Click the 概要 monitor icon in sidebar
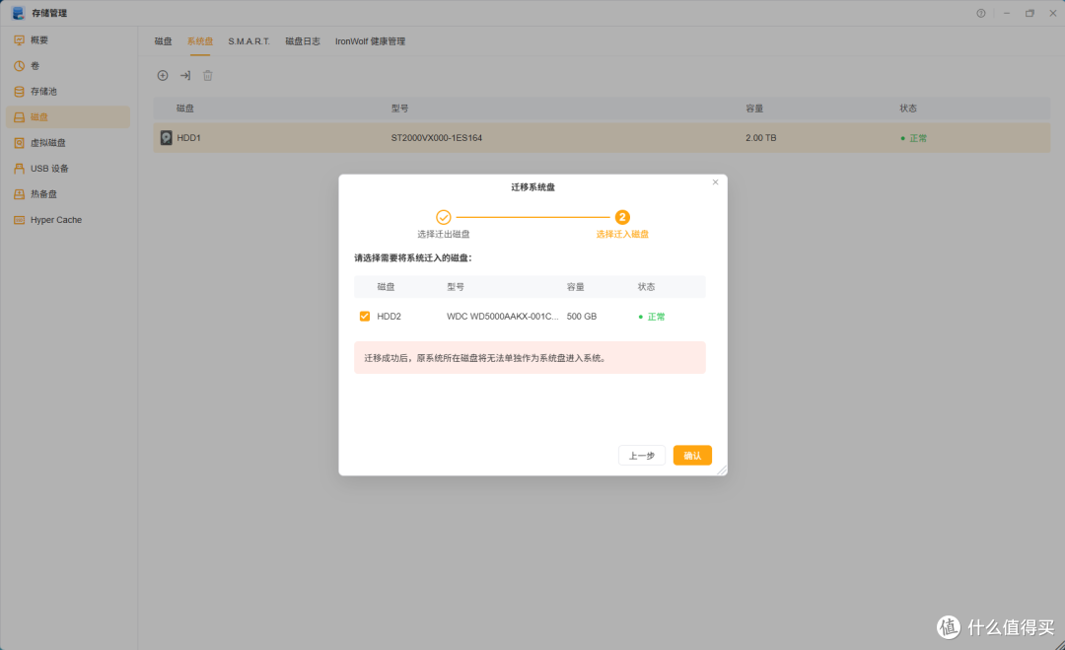The width and height of the screenshot is (1065, 650). [x=19, y=40]
